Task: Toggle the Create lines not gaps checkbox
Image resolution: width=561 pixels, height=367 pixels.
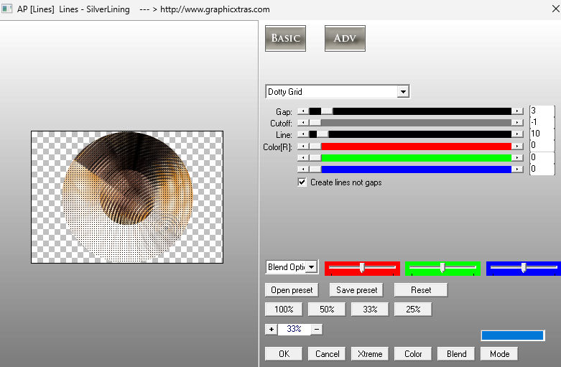Action: point(302,182)
